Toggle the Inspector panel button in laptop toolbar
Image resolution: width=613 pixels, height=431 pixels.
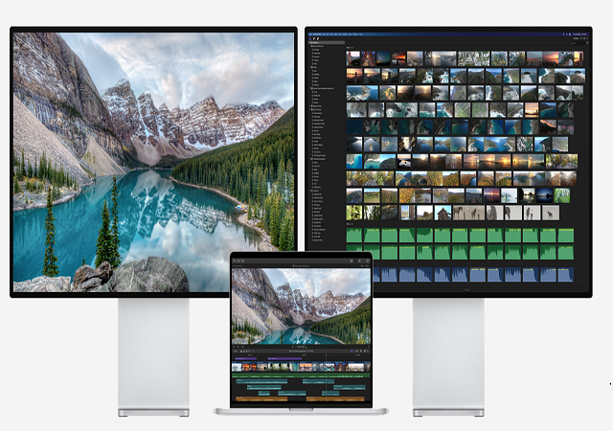point(360,261)
